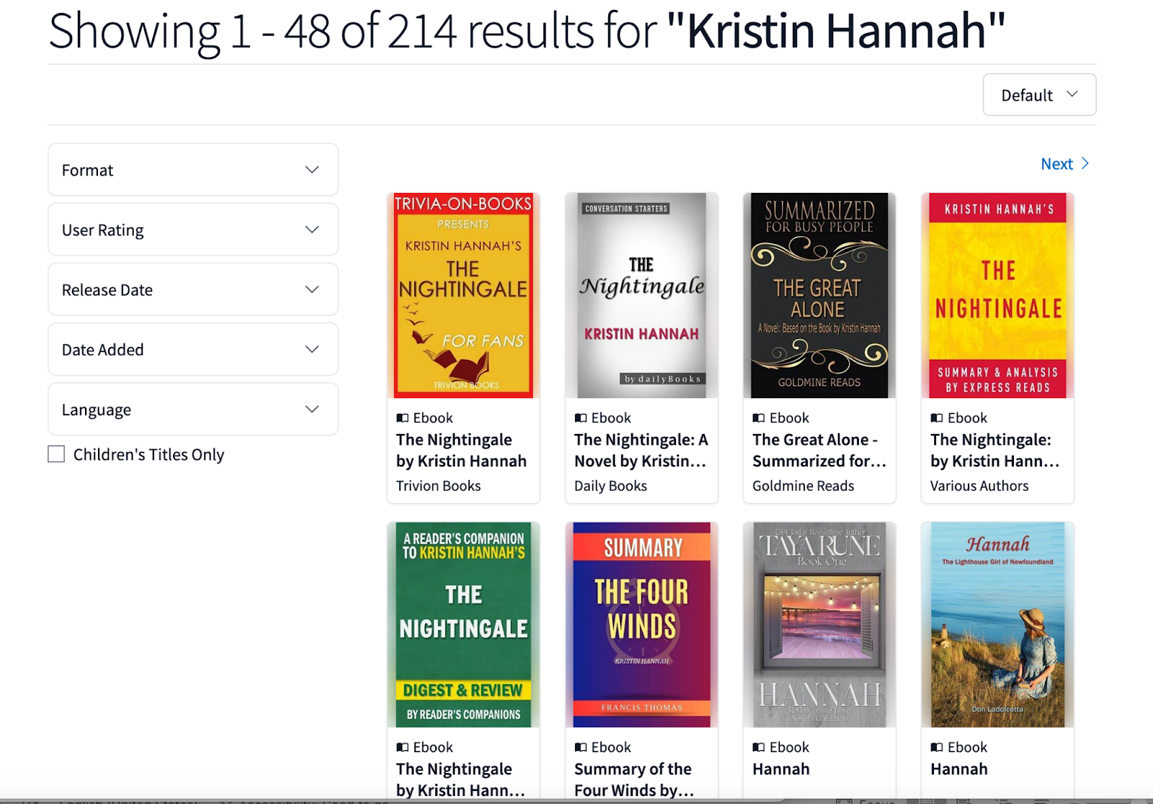The width and height of the screenshot is (1153, 804).
Task: Select the Goldmine Reads author name
Action: (803, 486)
